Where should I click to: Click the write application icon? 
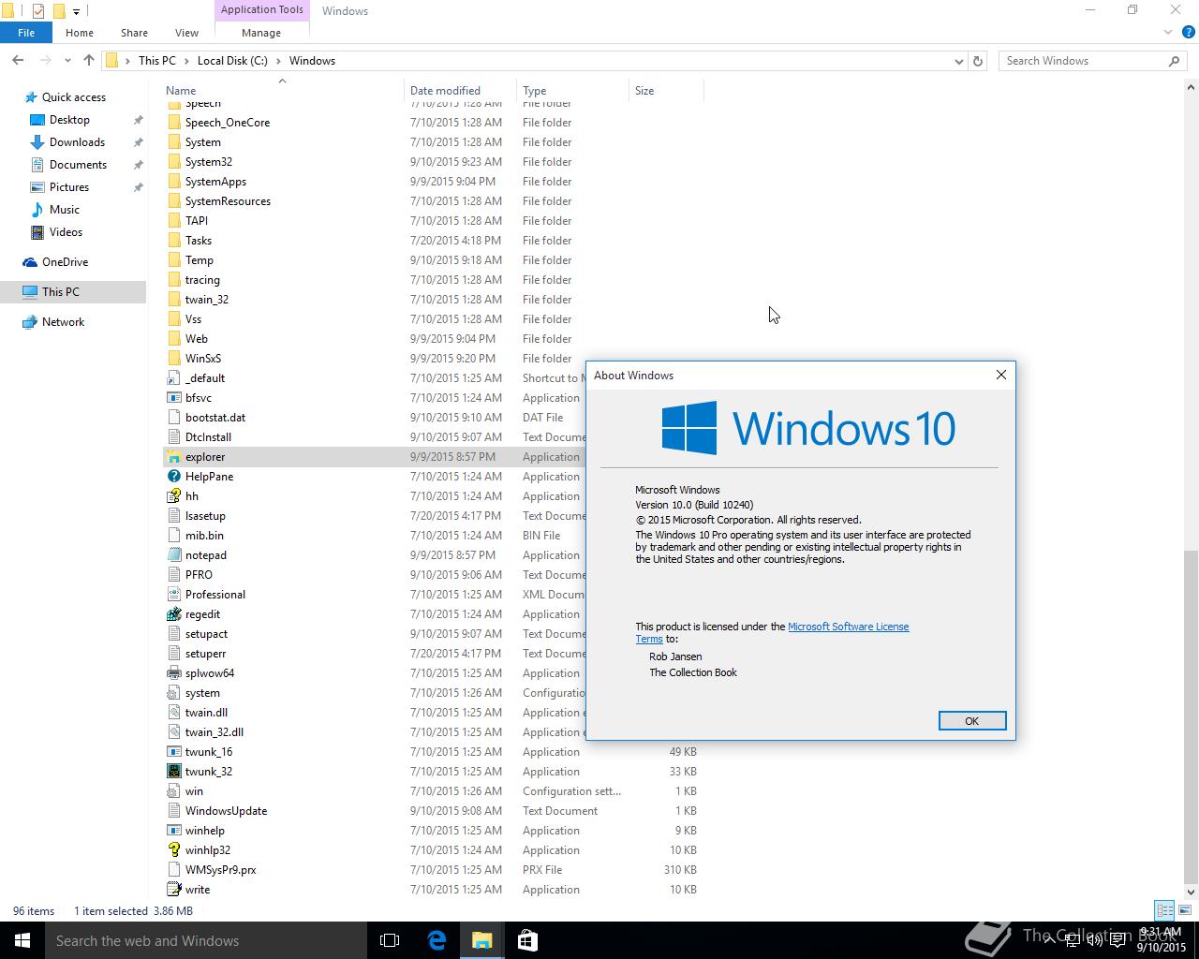[173, 890]
